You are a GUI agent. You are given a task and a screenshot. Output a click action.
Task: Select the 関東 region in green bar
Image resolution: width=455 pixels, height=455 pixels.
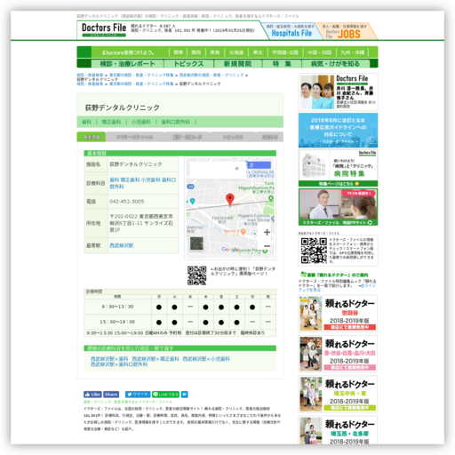[178, 52]
